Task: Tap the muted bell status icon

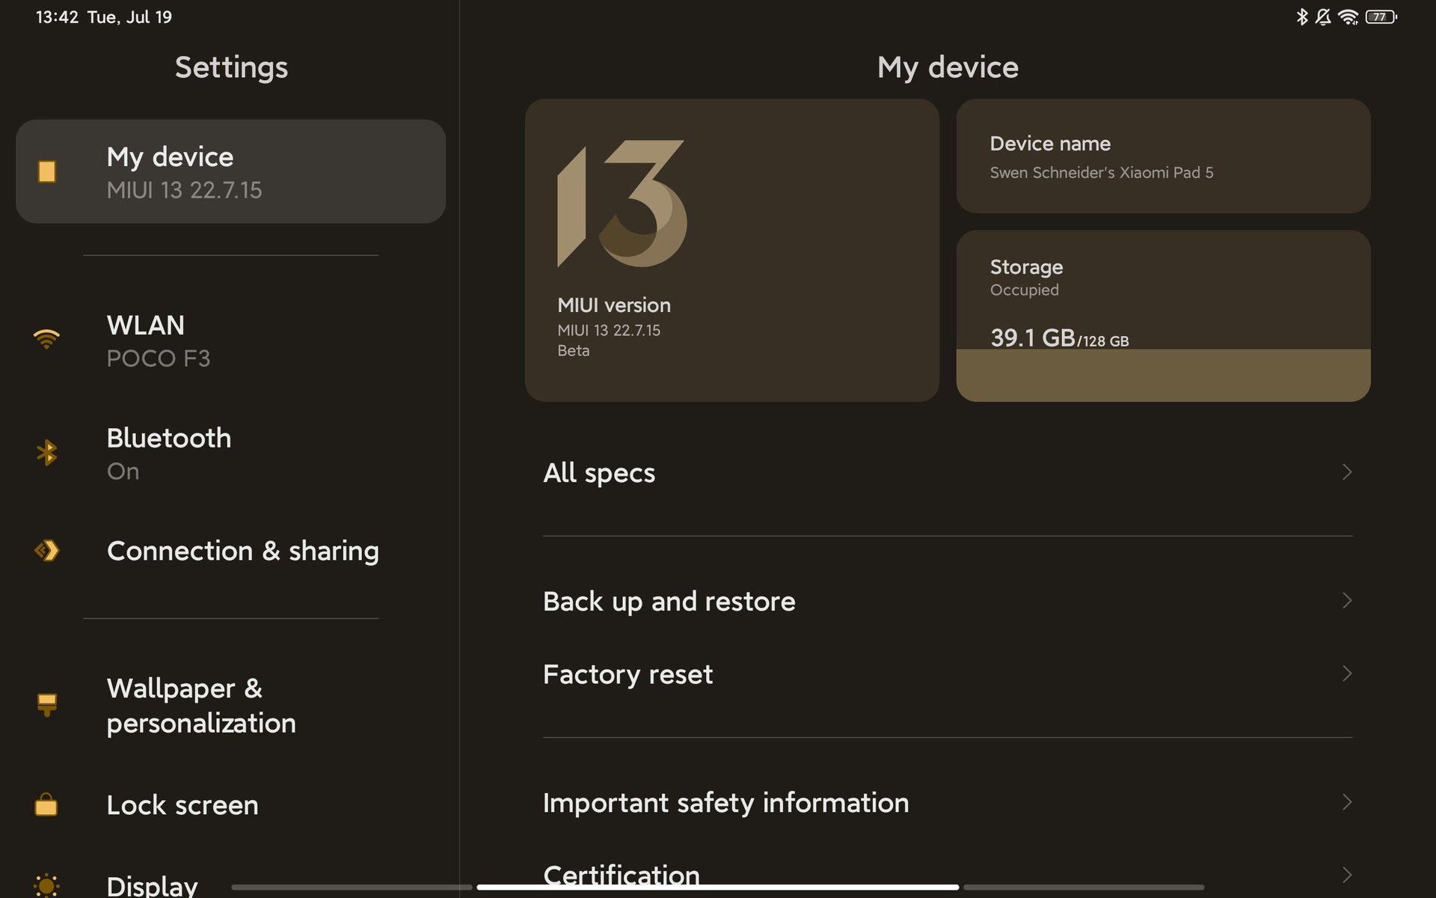Action: pos(1323,16)
